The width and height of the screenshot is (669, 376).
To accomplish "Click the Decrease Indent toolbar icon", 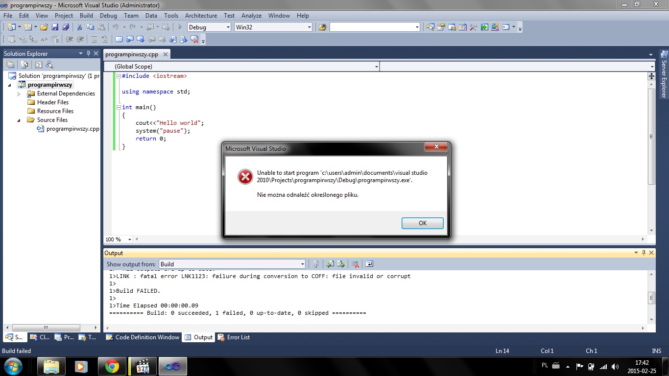I will [x=70, y=39].
